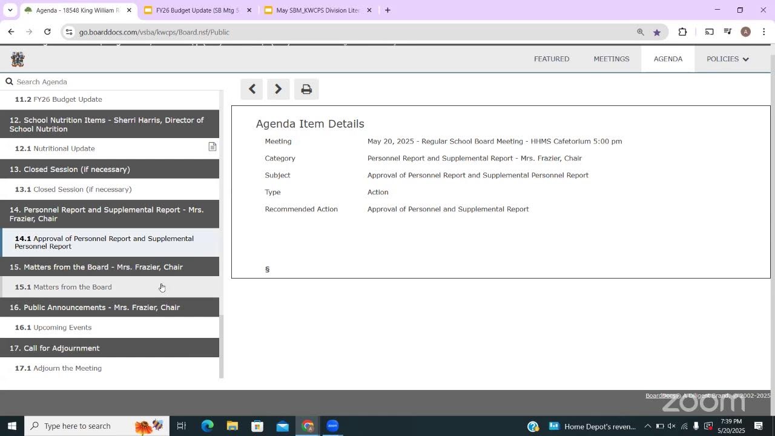This screenshot has width=775, height=436.
Task: Open File Explorer from taskbar
Action: coord(232,426)
